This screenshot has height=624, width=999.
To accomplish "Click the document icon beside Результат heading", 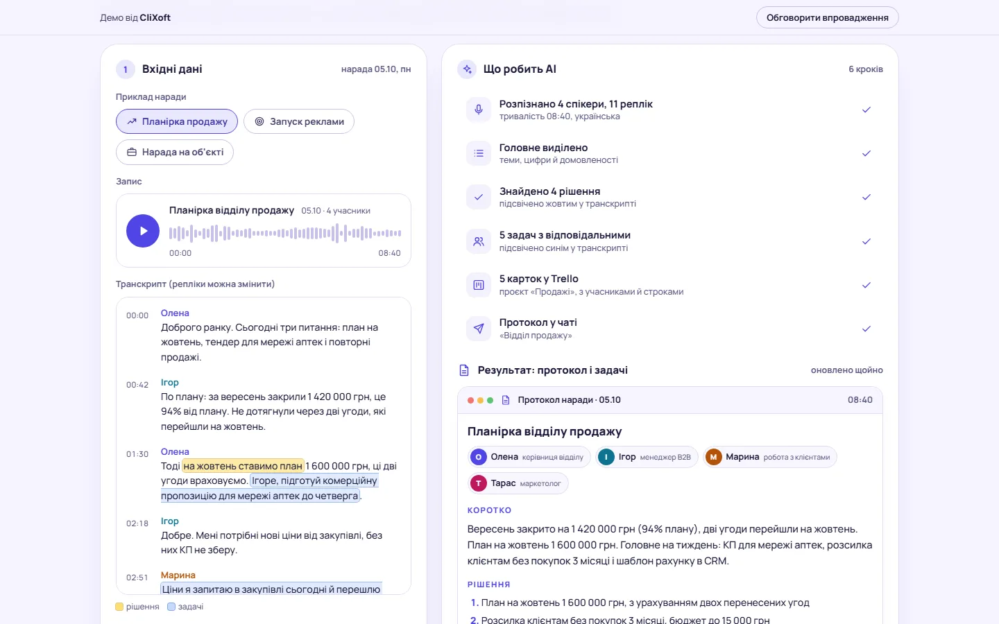I will click(464, 370).
